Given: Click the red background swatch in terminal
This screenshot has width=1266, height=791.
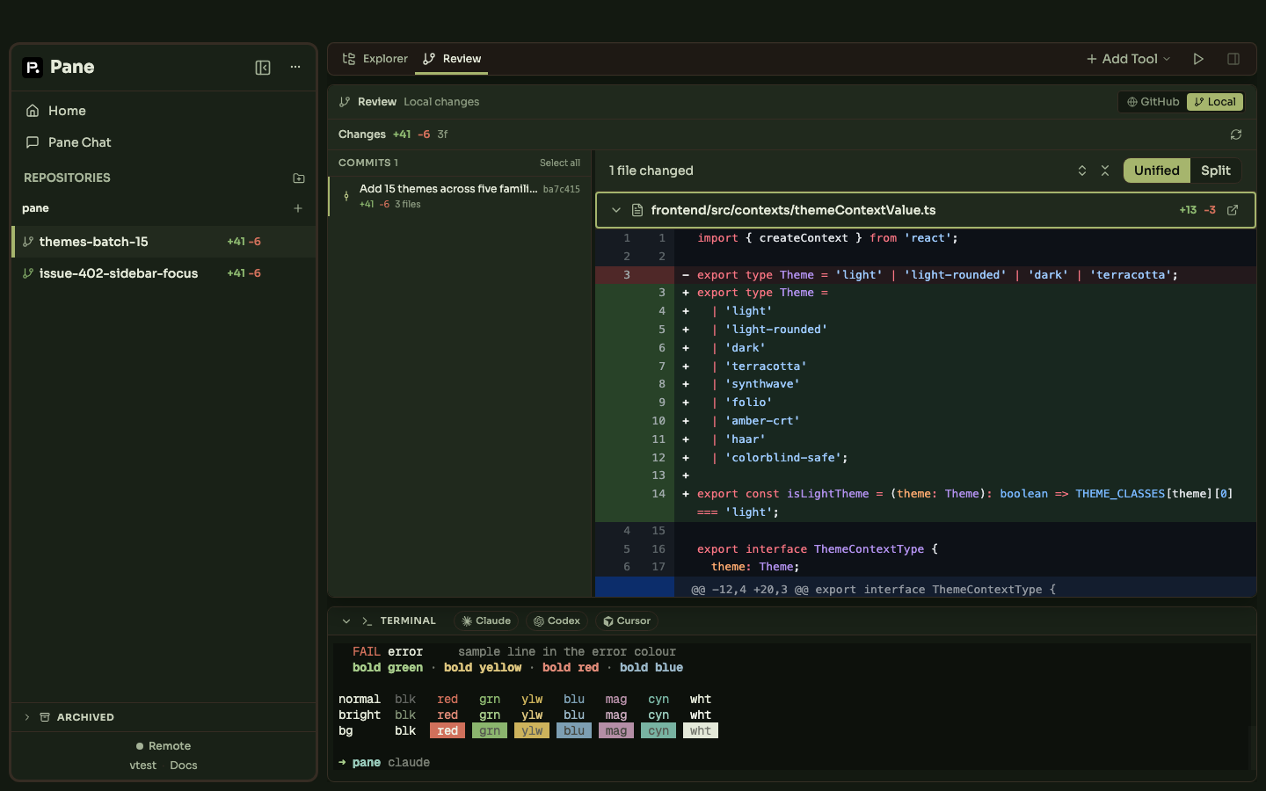Looking at the screenshot, I should [447, 731].
